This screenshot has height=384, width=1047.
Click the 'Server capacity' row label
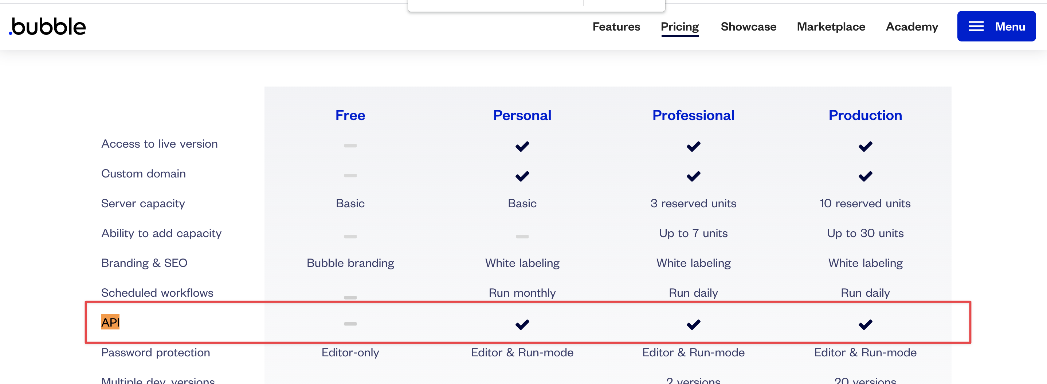tap(143, 204)
